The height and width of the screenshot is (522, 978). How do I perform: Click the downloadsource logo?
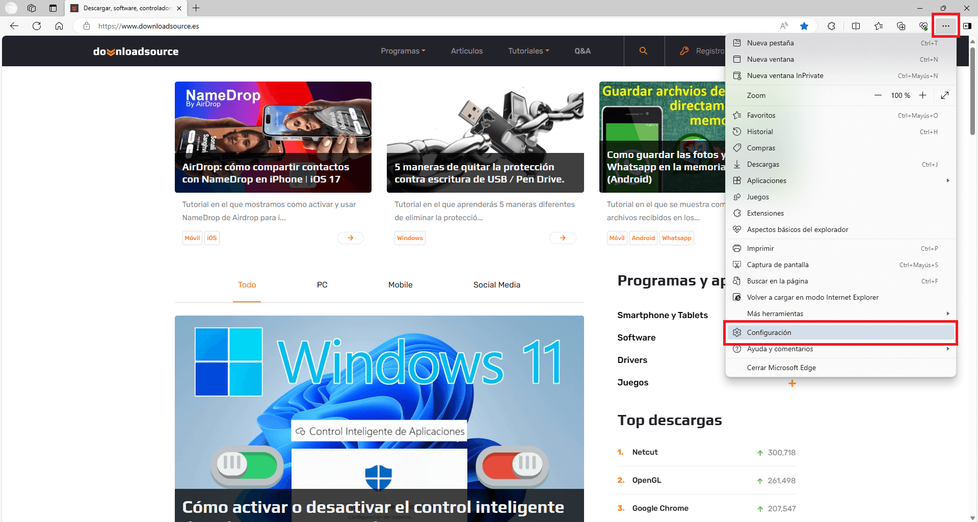[136, 51]
